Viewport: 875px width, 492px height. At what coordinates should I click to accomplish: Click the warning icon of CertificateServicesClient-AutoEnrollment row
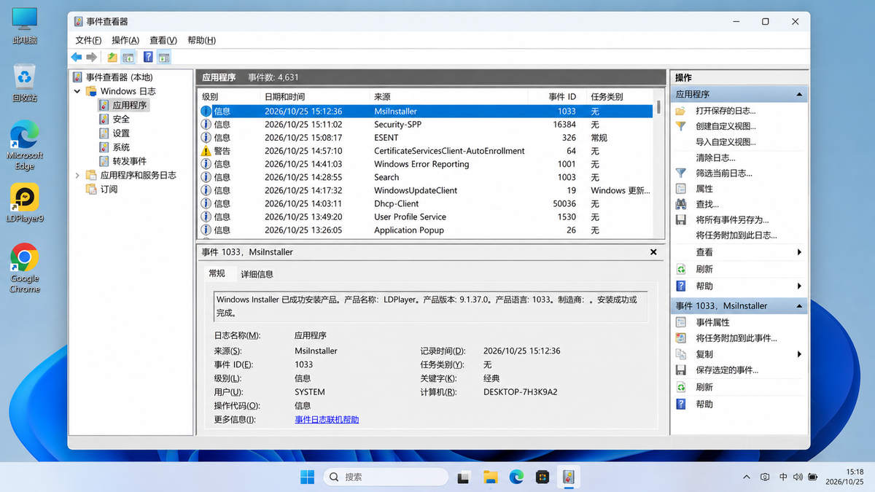coord(206,151)
